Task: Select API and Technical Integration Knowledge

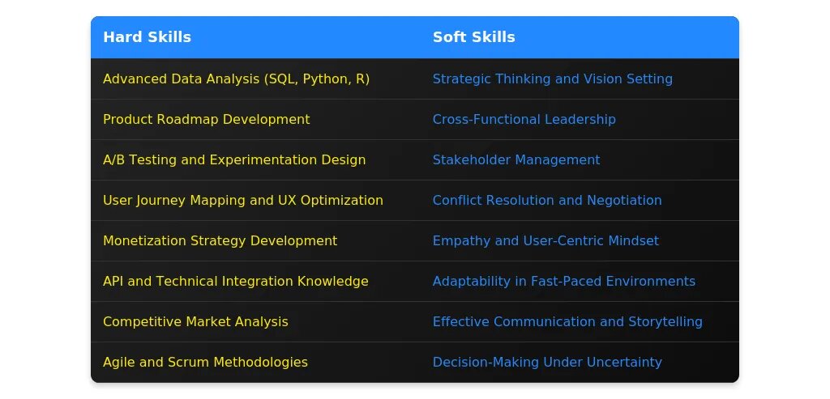Action: coord(236,281)
